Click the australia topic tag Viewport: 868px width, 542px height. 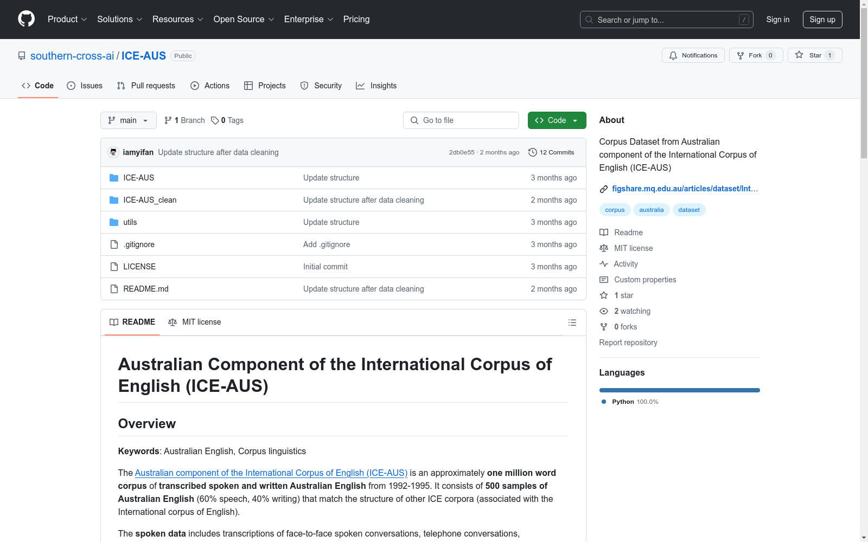coord(651,210)
